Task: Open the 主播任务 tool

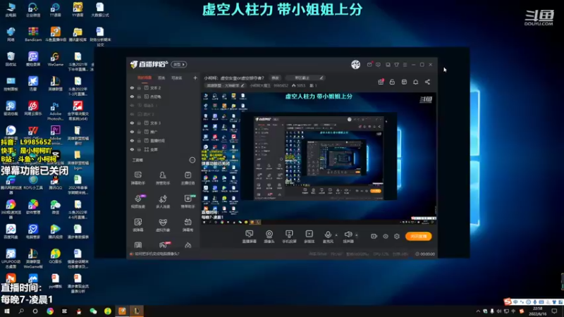Action: 188,178
